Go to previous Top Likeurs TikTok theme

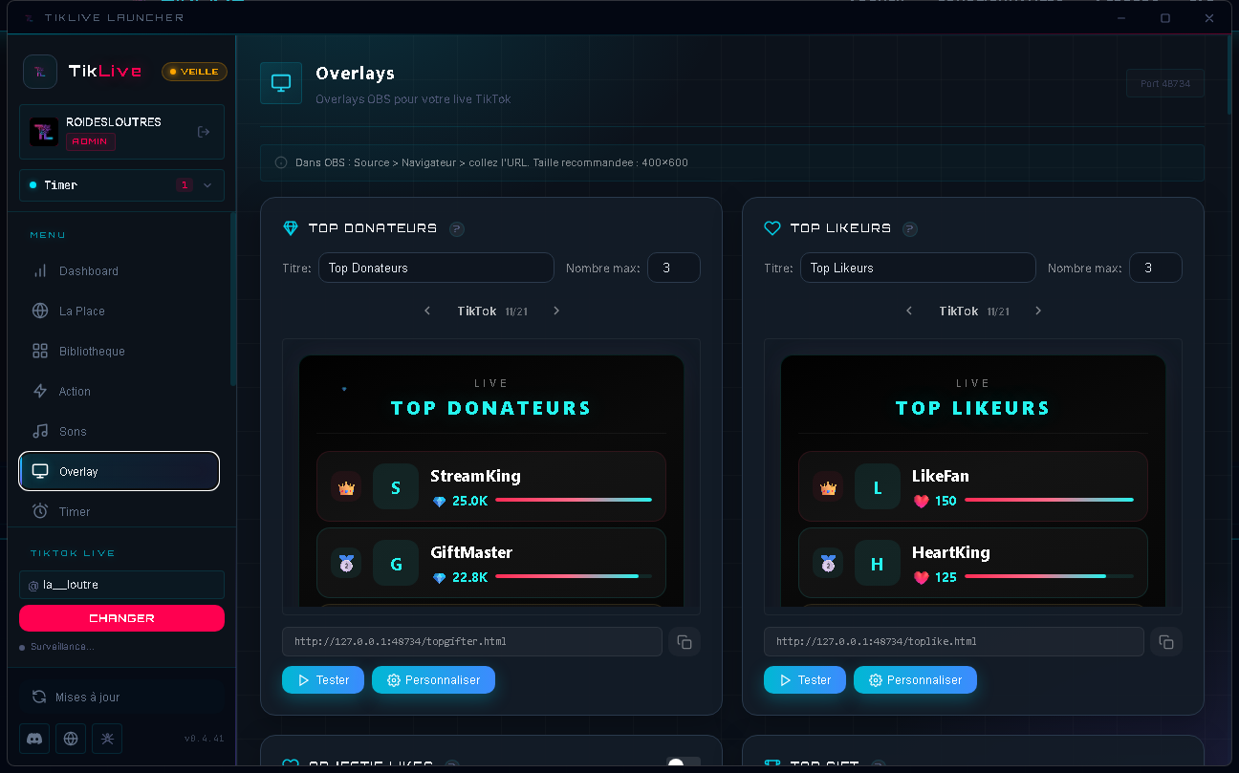909,311
